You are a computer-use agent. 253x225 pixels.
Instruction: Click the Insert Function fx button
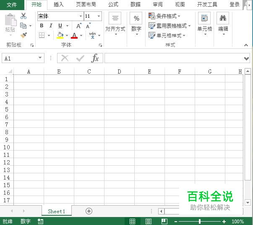95,58
